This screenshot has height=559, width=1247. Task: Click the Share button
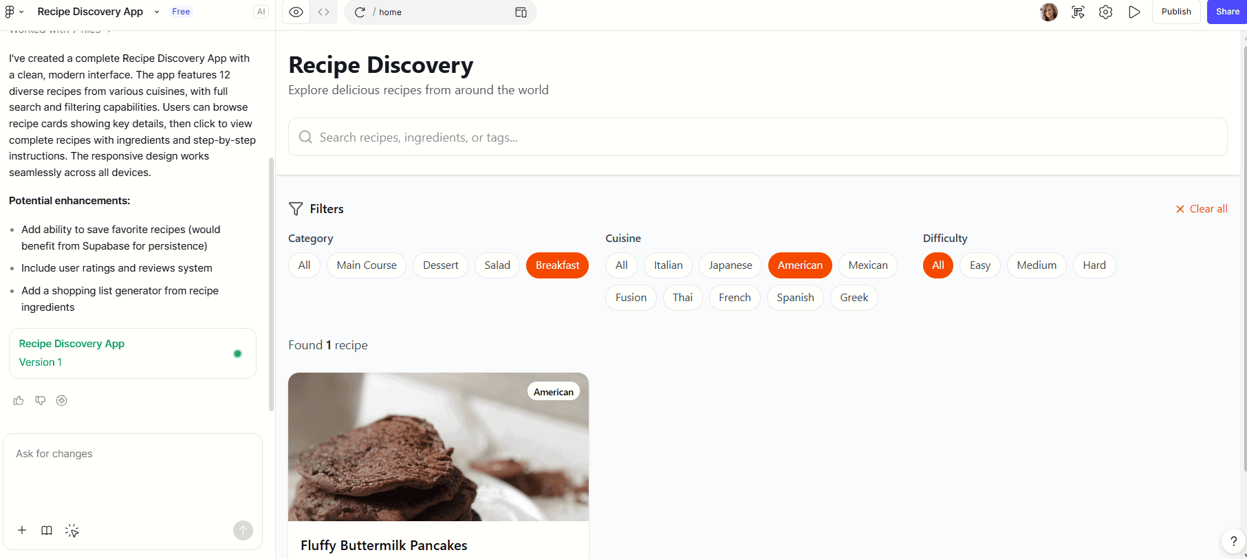pos(1227,12)
